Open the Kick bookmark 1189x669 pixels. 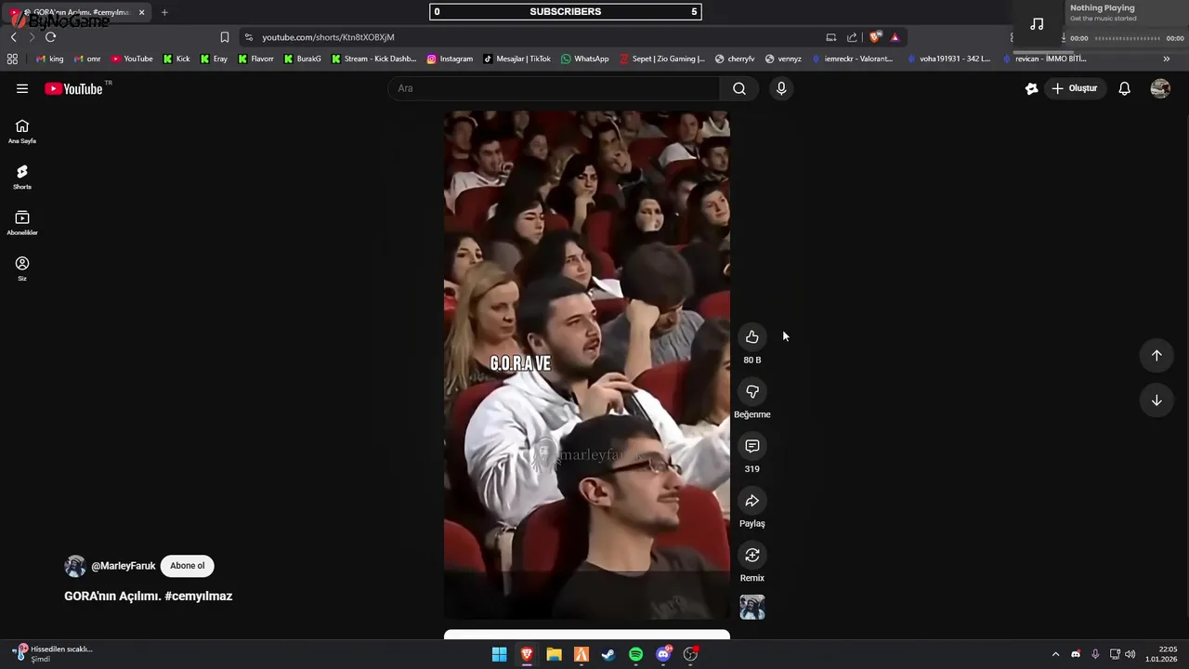tap(176, 59)
